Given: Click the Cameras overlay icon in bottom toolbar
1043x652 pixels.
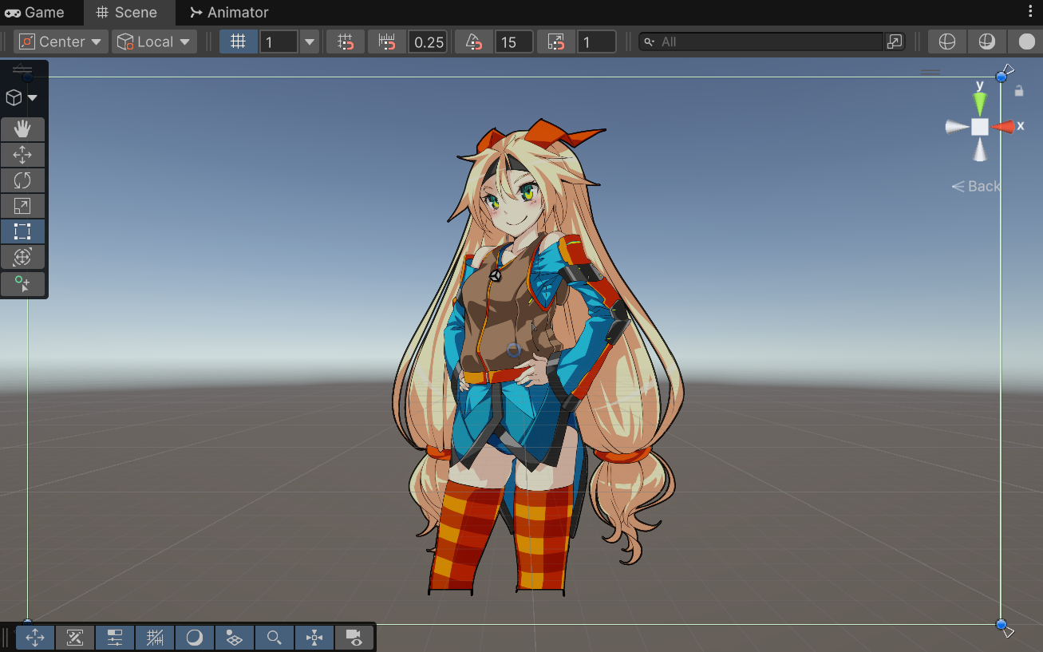Looking at the screenshot, I should tap(354, 638).
